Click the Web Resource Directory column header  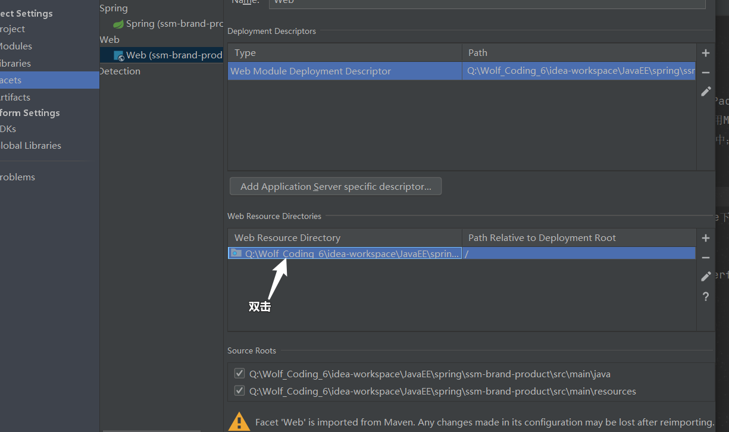[345, 237]
